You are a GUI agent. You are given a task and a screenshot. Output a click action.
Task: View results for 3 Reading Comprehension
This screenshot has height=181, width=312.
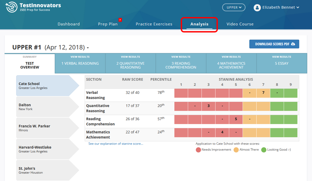coord(181,63)
